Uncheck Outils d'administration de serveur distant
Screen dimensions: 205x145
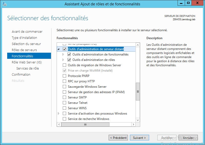[x=65, y=49]
